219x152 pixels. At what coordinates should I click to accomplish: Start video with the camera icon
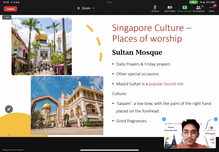pos(170,9)
